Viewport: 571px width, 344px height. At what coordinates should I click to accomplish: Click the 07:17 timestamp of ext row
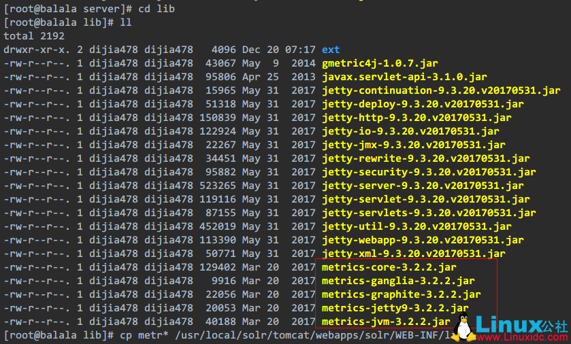(x=300, y=50)
